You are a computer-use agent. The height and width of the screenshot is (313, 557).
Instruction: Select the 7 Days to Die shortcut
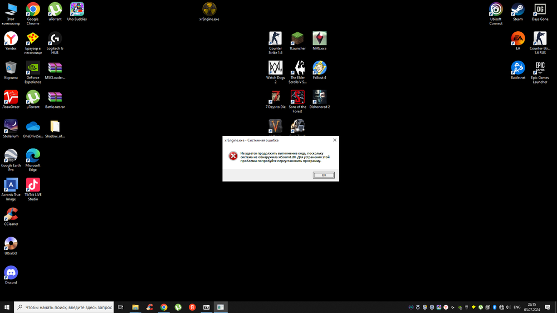coord(275,99)
